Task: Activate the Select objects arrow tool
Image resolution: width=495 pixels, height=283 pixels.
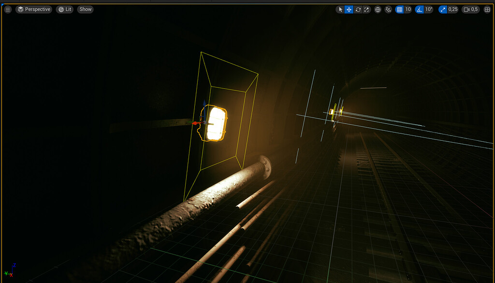Action: (340, 9)
